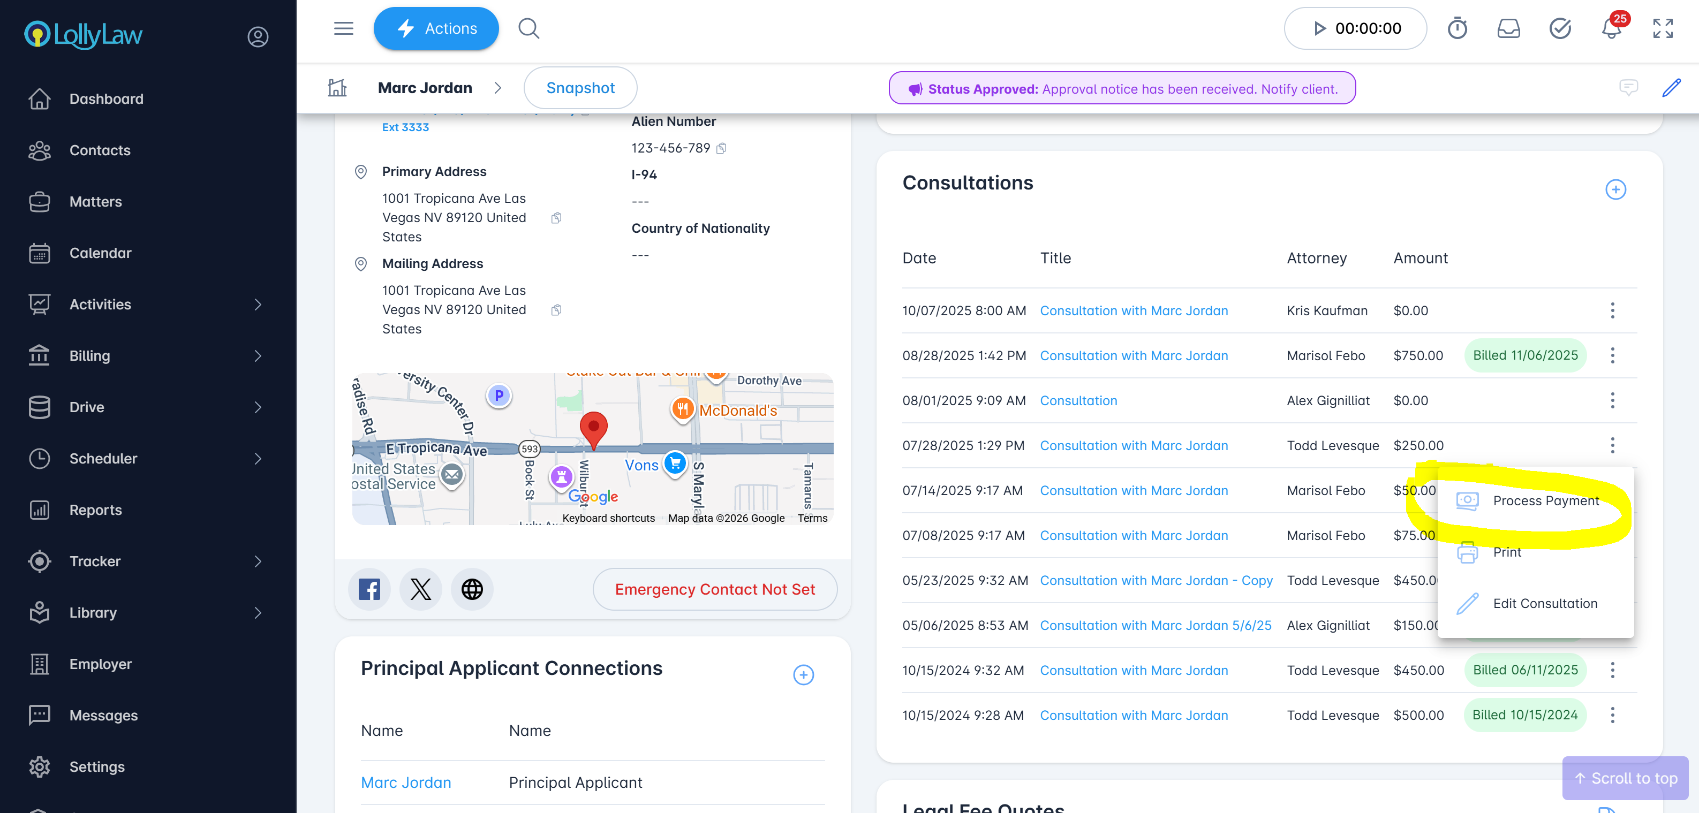Open kebab menu for 10/07/2025 consultation

[1613, 310]
